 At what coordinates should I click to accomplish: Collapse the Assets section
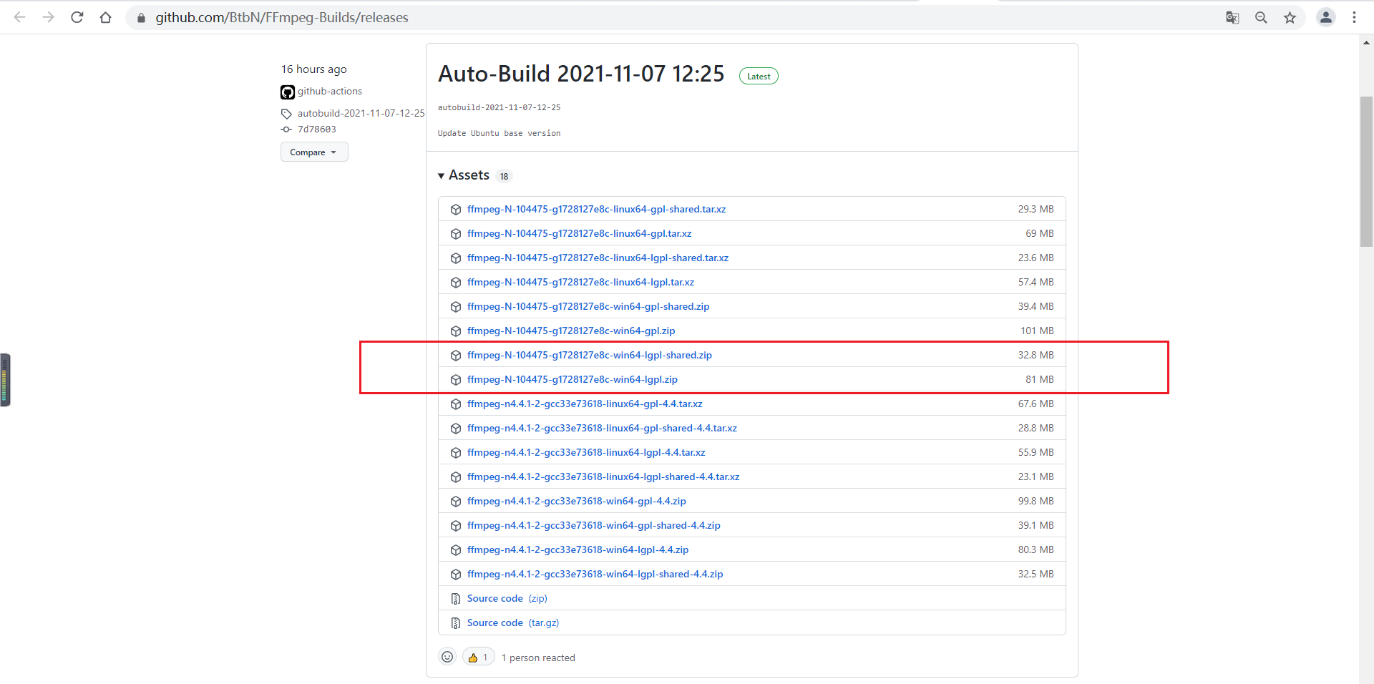click(464, 175)
